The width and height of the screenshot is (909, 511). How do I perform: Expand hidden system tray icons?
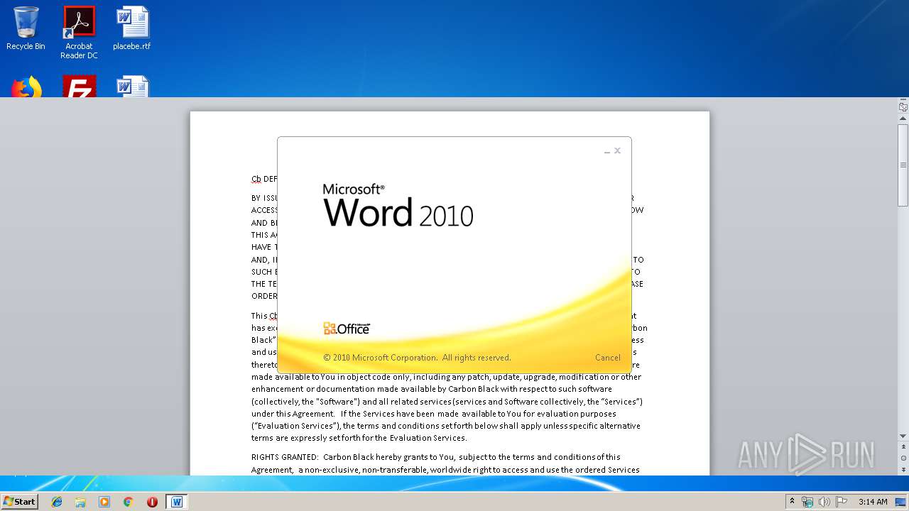(793, 502)
